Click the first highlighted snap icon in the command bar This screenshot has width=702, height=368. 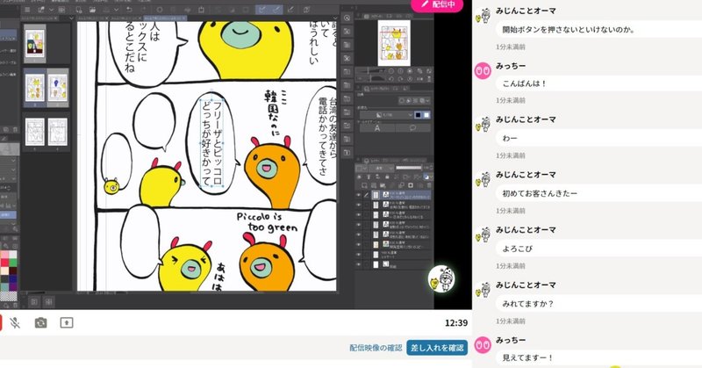(262, 10)
